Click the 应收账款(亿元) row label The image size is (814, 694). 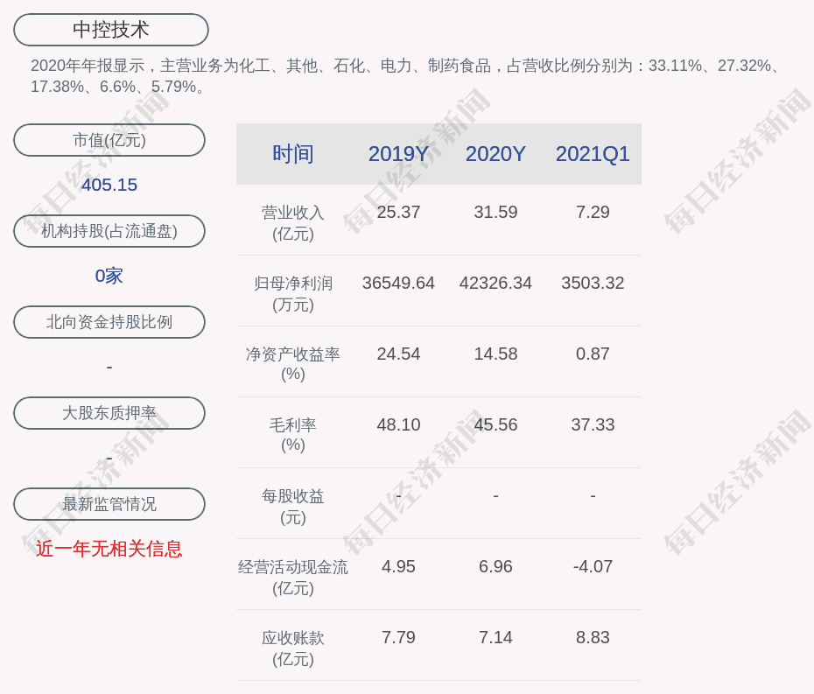293,648
